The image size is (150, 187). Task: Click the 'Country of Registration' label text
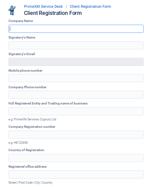coord(26,150)
